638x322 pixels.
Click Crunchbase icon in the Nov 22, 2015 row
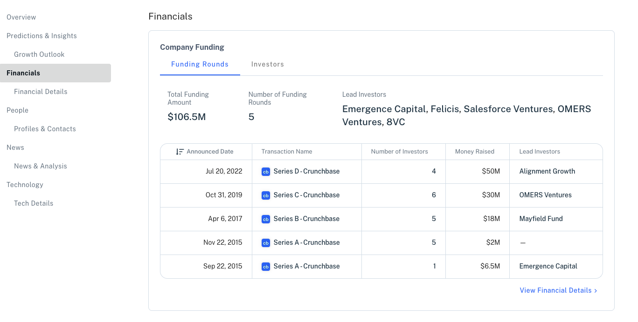(x=266, y=243)
